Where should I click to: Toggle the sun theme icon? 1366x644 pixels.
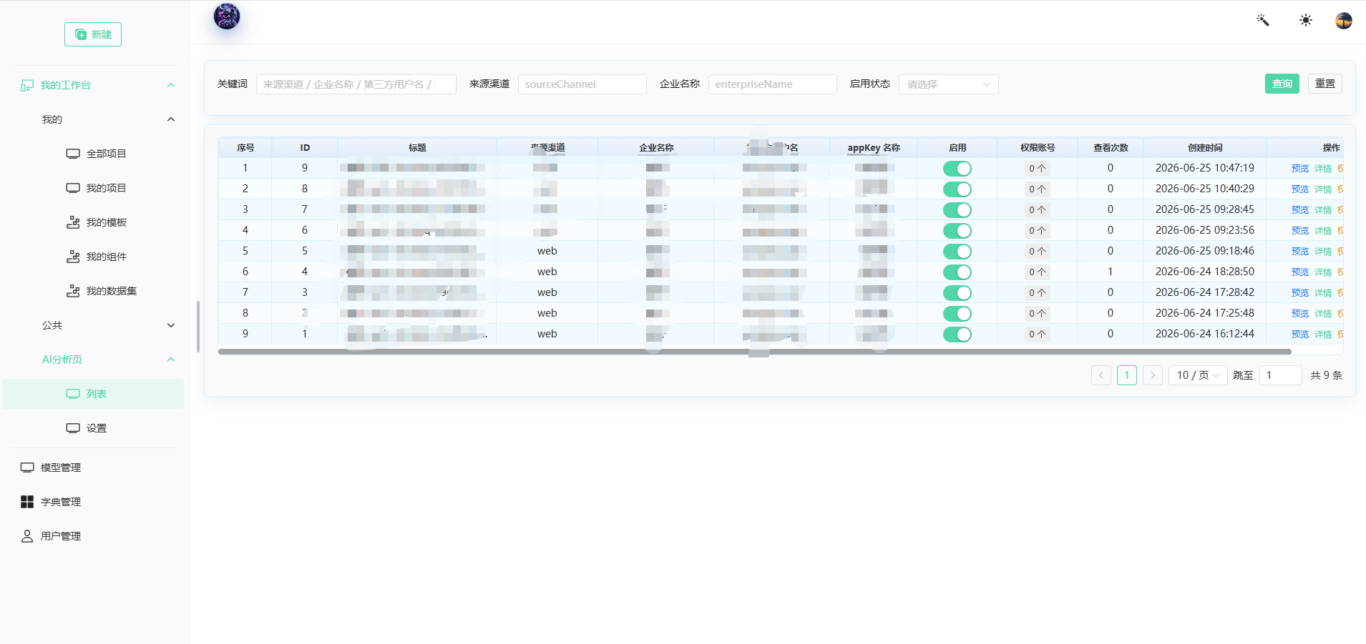1306,20
